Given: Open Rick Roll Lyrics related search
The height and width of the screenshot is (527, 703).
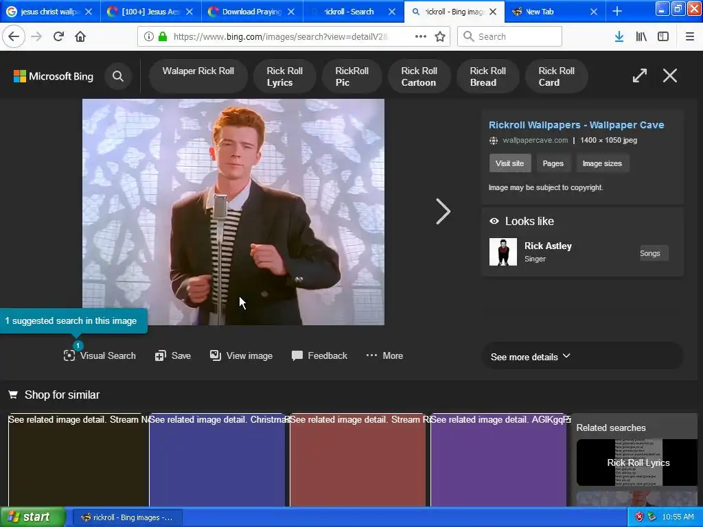Looking at the screenshot, I should [x=638, y=462].
